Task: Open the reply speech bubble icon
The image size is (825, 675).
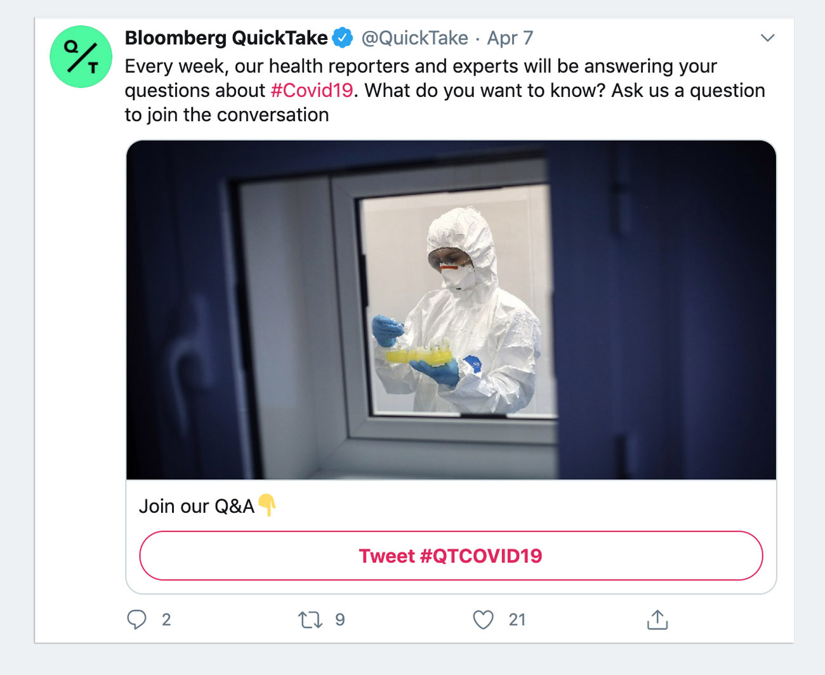Action: 136,619
